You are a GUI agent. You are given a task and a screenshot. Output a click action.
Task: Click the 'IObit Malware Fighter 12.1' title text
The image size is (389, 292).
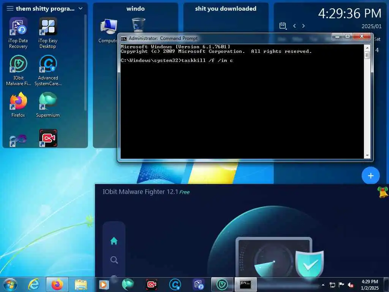141,192
